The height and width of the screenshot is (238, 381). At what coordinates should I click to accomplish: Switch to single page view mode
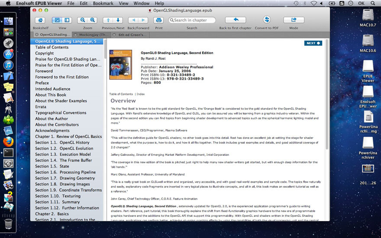pyautogui.click(x=57, y=20)
